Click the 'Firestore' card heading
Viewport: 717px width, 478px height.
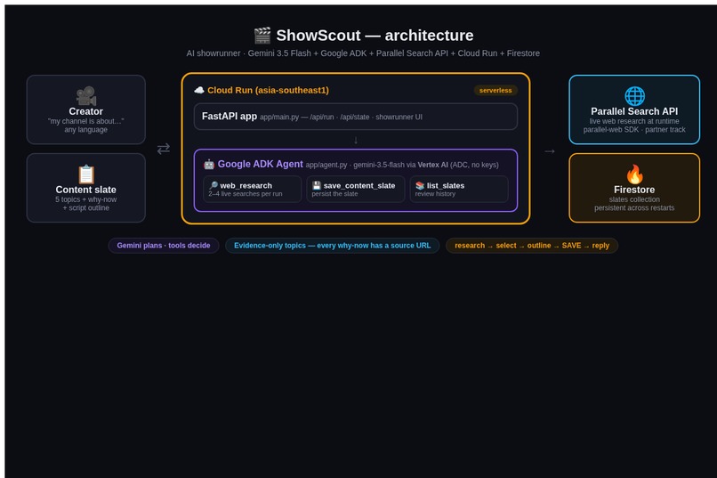point(634,190)
